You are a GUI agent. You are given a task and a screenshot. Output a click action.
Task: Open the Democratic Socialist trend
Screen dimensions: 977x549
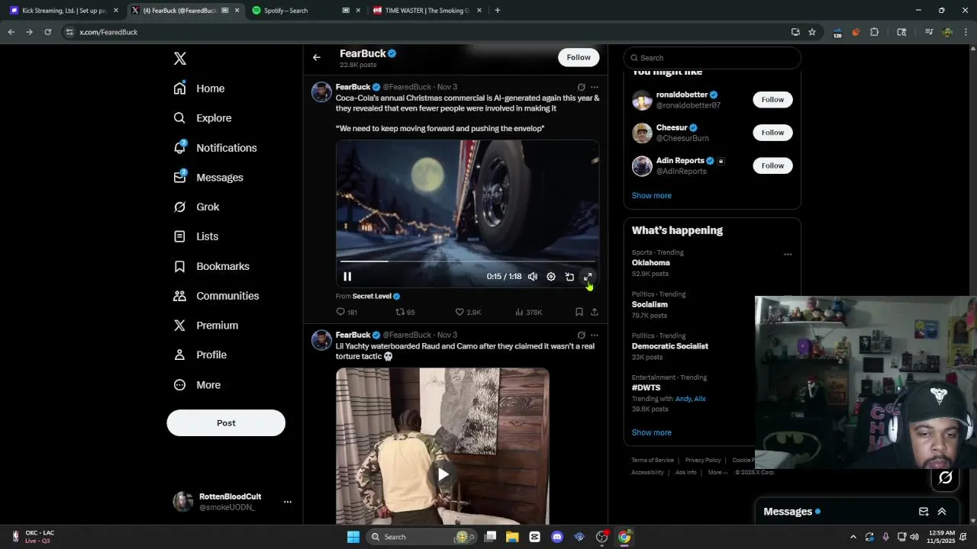pyautogui.click(x=669, y=346)
